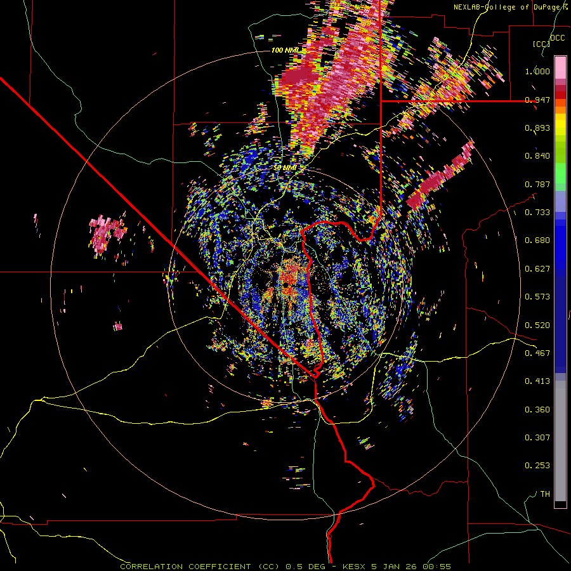Click the 50 NM range ring label
The height and width of the screenshot is (571, 571).
(285, 167)
